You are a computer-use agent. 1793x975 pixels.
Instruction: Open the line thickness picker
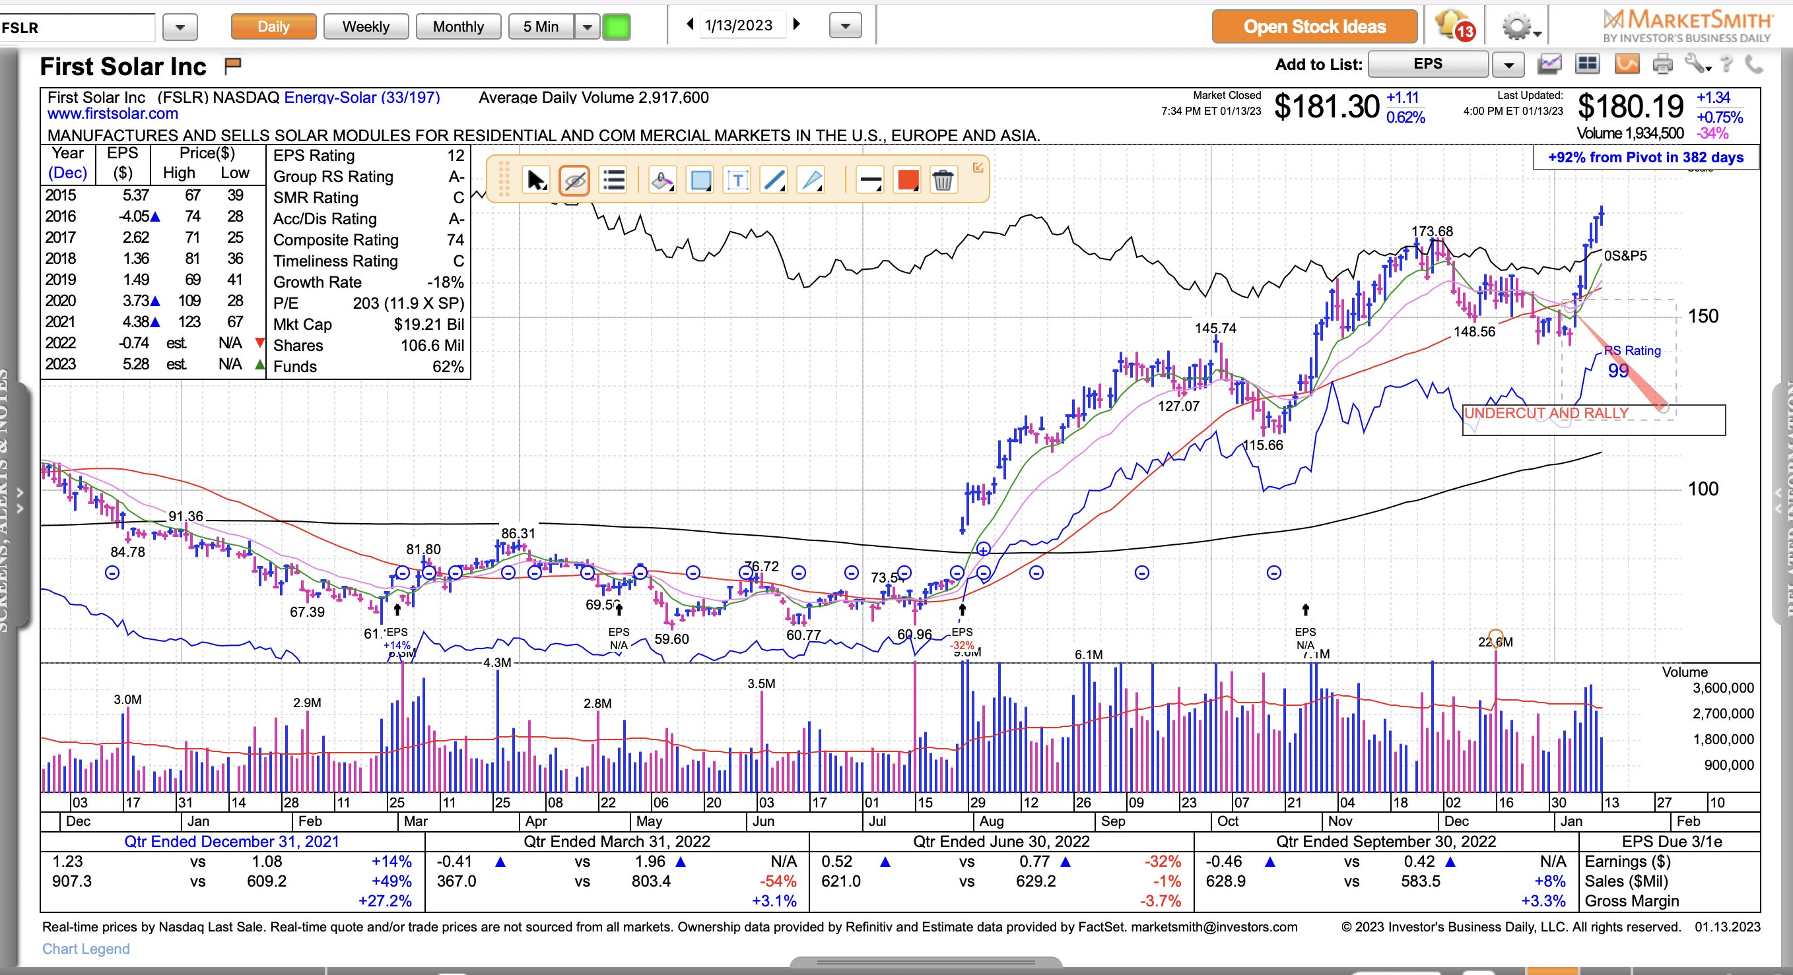pyautogui.click(x=870, y=181)
